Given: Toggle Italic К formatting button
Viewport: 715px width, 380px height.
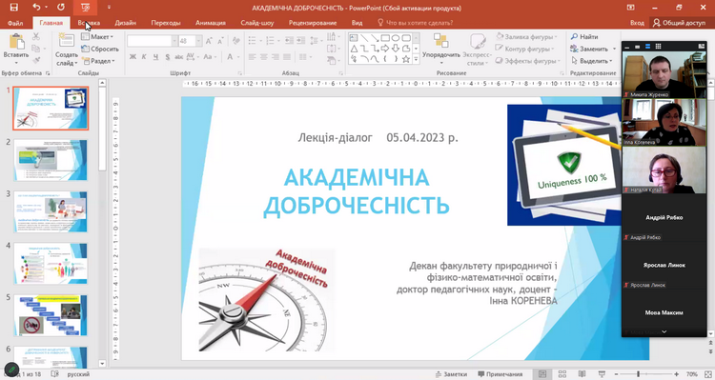Looking at the screenshot, I should (x=144, y=57).
